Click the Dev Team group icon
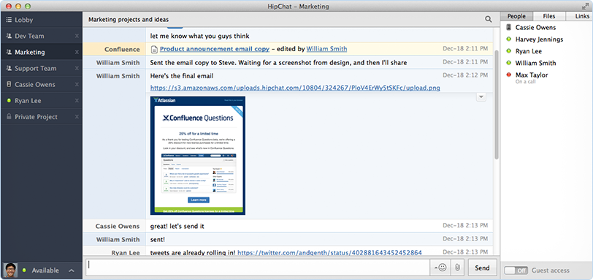 (9, 36)
